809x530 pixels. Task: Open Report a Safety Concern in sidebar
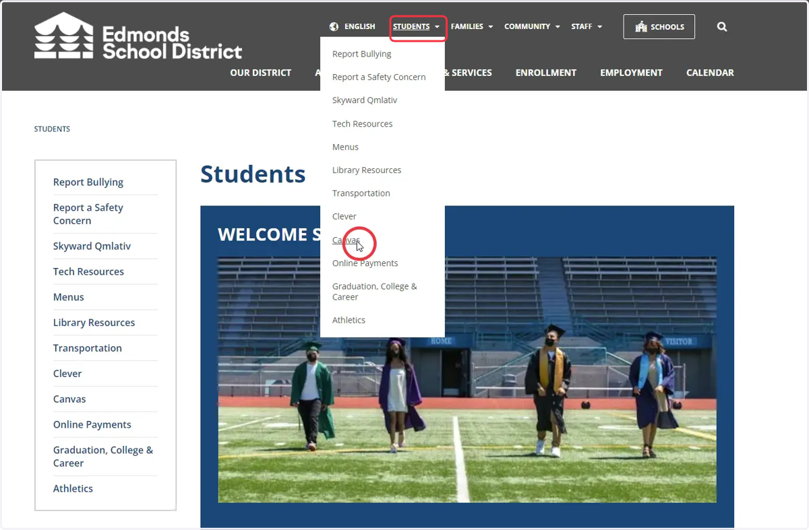(88, 214)
